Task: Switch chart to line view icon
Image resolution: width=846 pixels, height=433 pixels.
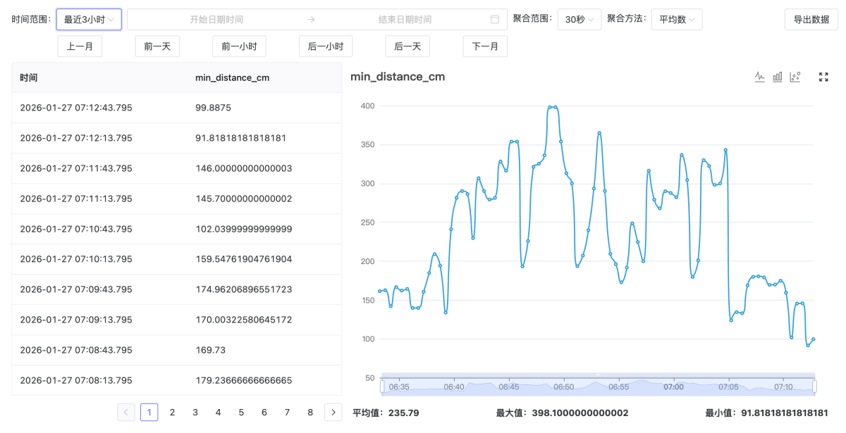Action: coord(759,77)
